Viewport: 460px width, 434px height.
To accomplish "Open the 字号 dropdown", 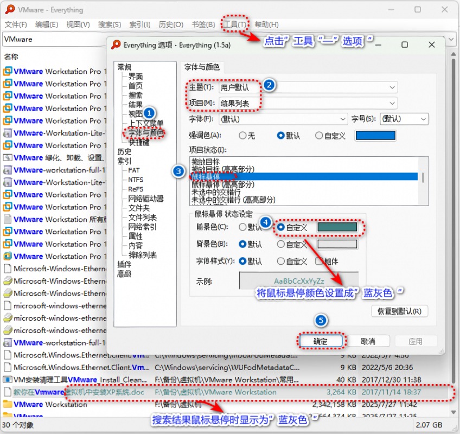I will coord(404,119).
